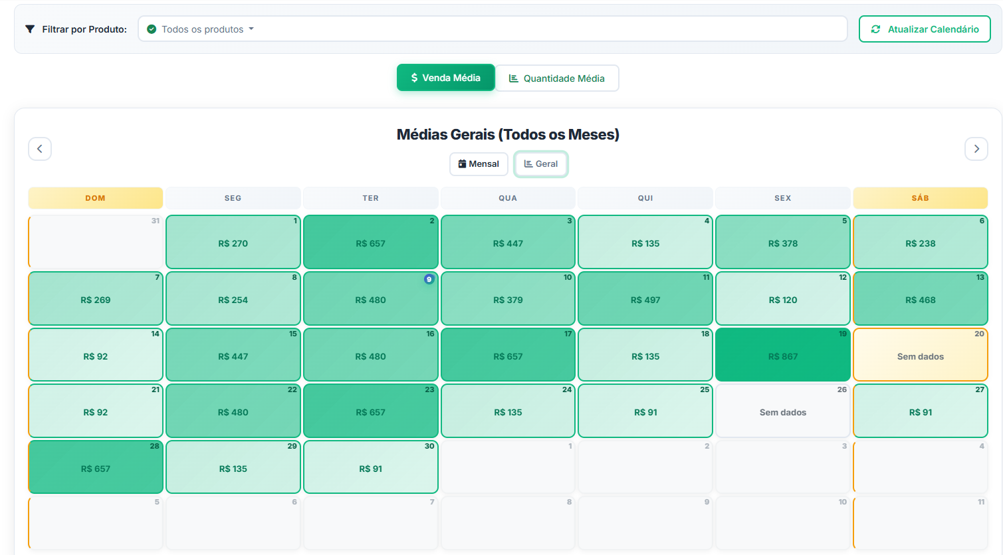
Task: Advance to next month with right chevron
Action: (976, 149)
